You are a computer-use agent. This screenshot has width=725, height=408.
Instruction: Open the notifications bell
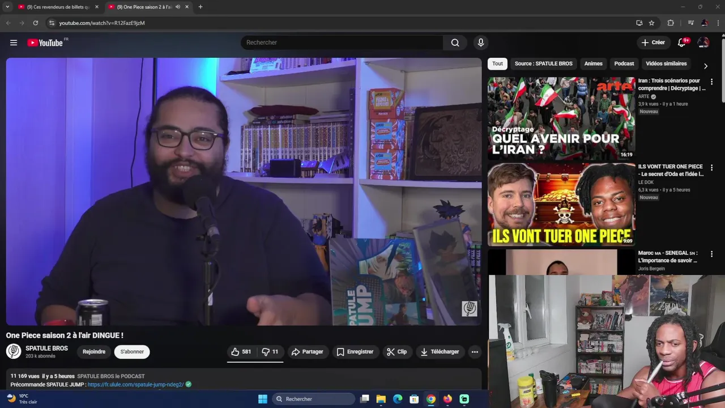pyautogui.click(x=682, y=42)
